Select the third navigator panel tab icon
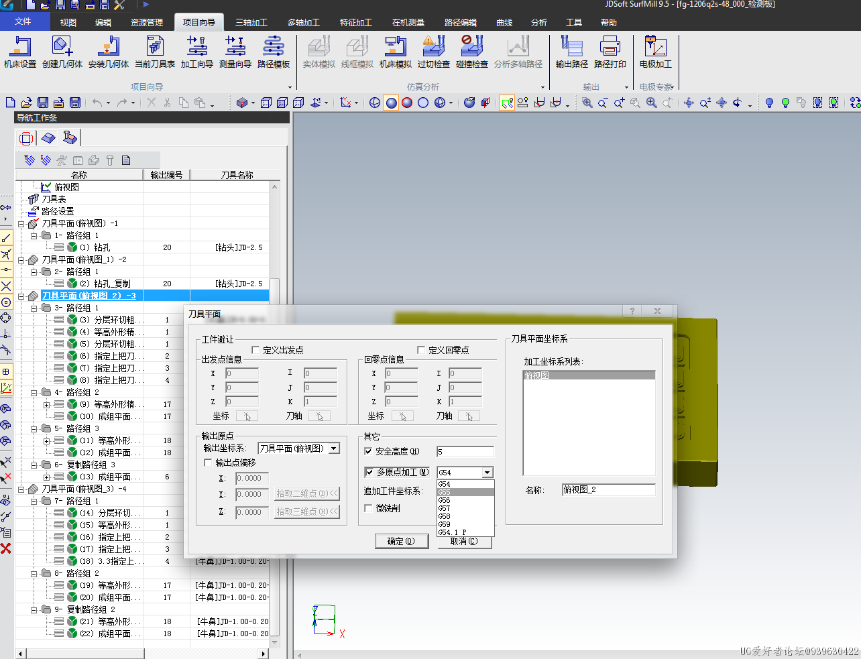Screen dimensions: 861x659 coord(70,138)
